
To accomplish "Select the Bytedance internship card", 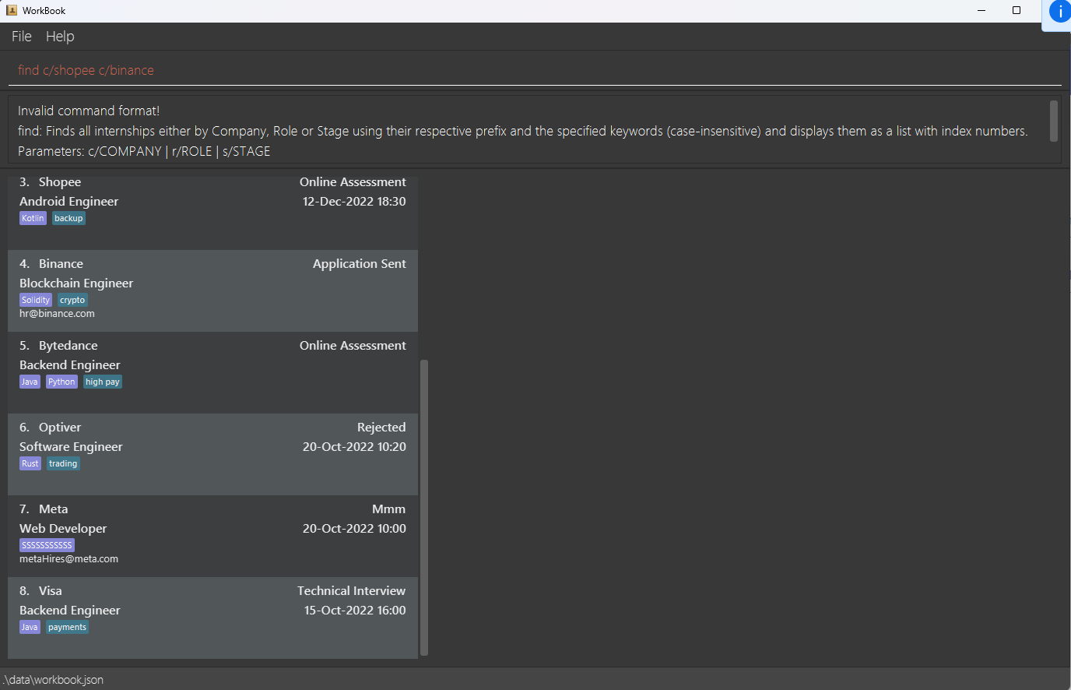I will (x=212, y=373).
